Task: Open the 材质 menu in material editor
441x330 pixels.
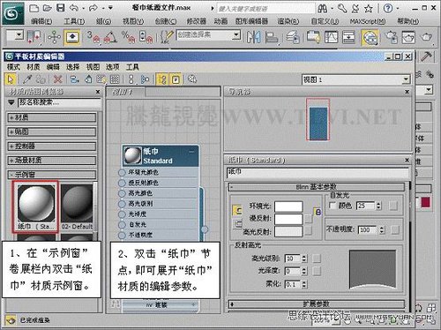Action: [x=34, y=67]
